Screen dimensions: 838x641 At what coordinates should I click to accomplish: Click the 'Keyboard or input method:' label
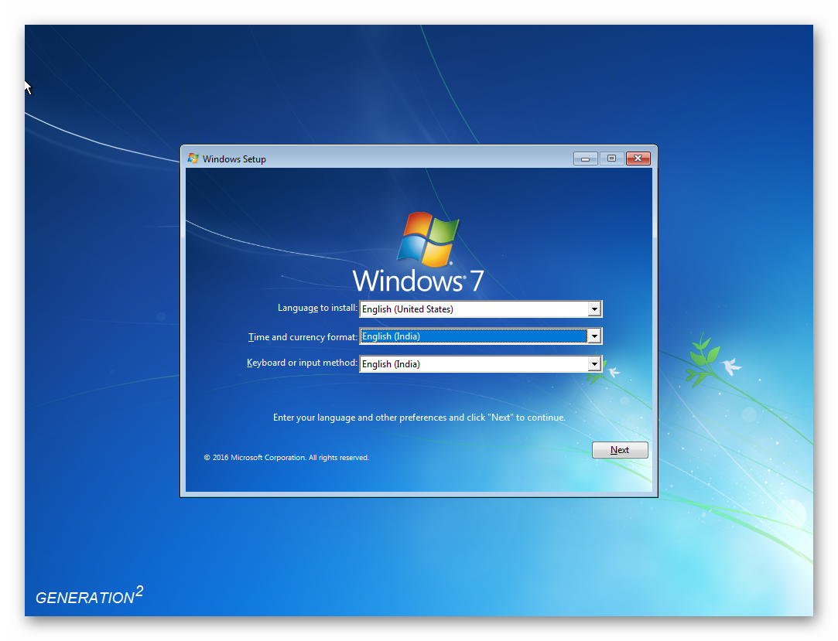click(x=301, y=363)
